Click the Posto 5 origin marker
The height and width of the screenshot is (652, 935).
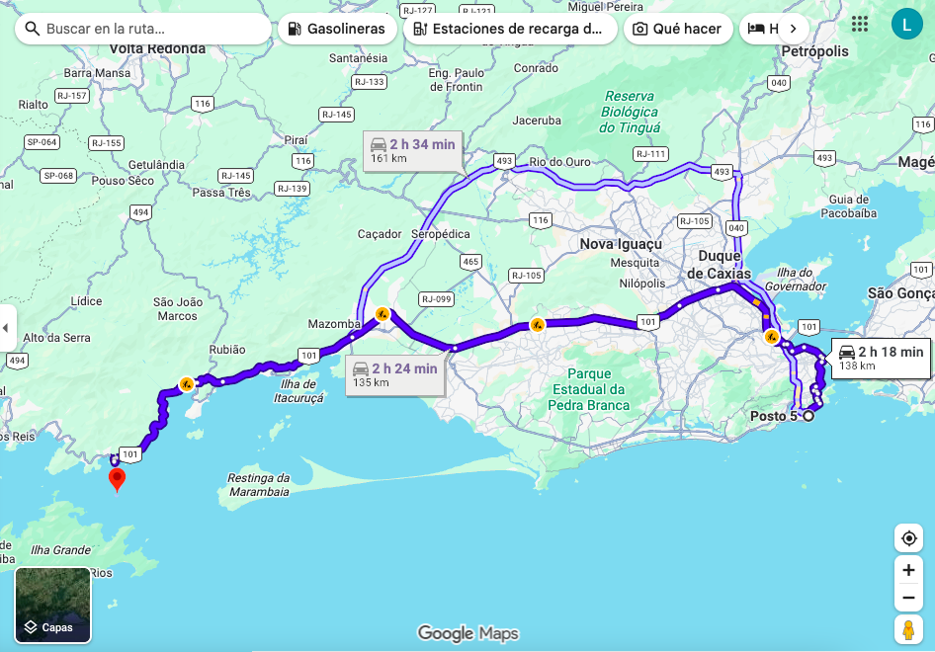[x=807, y=416]
